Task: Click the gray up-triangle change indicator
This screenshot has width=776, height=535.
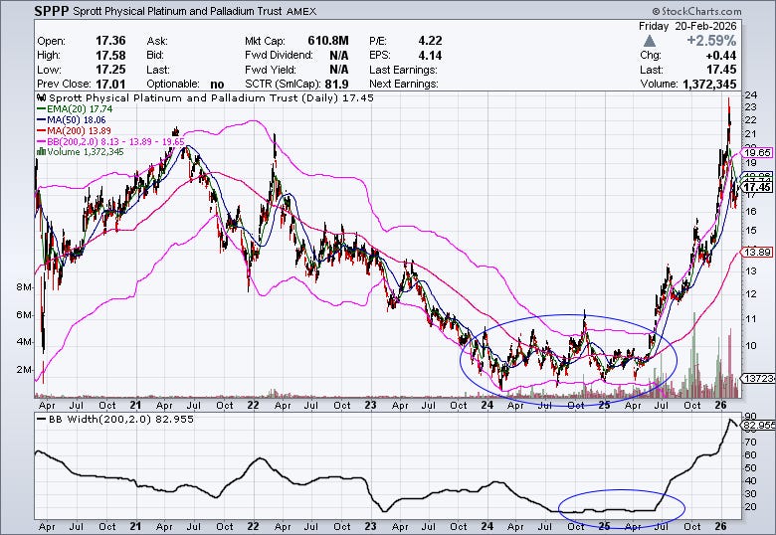Action: (x=650, y=41)
